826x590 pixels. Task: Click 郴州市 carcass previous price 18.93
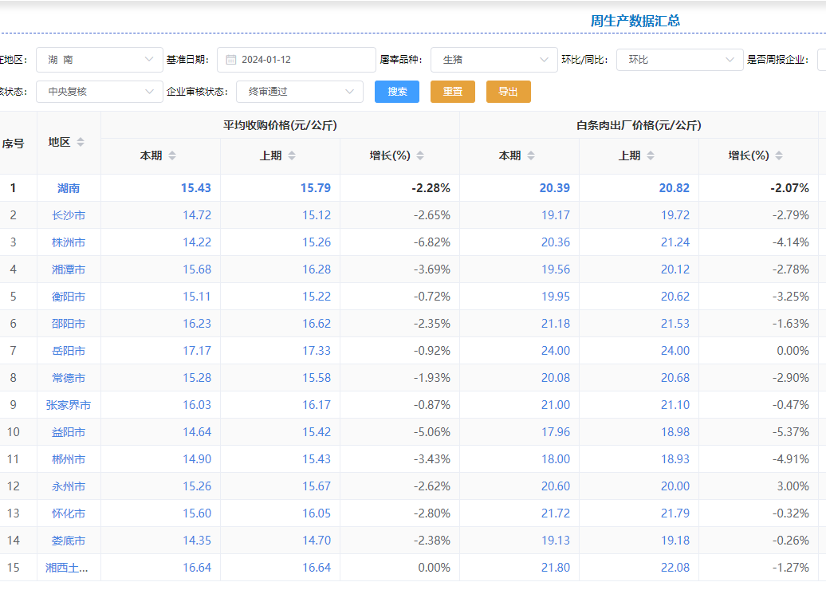pyautogui.click(x=675, y=459)
